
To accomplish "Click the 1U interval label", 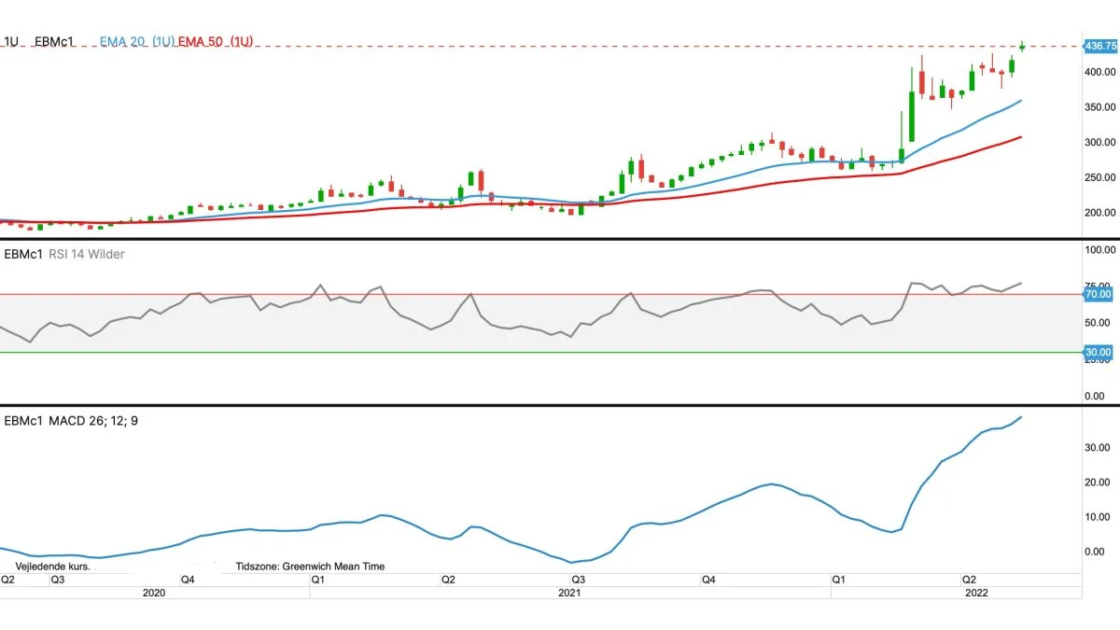I will tap(12, 42).
